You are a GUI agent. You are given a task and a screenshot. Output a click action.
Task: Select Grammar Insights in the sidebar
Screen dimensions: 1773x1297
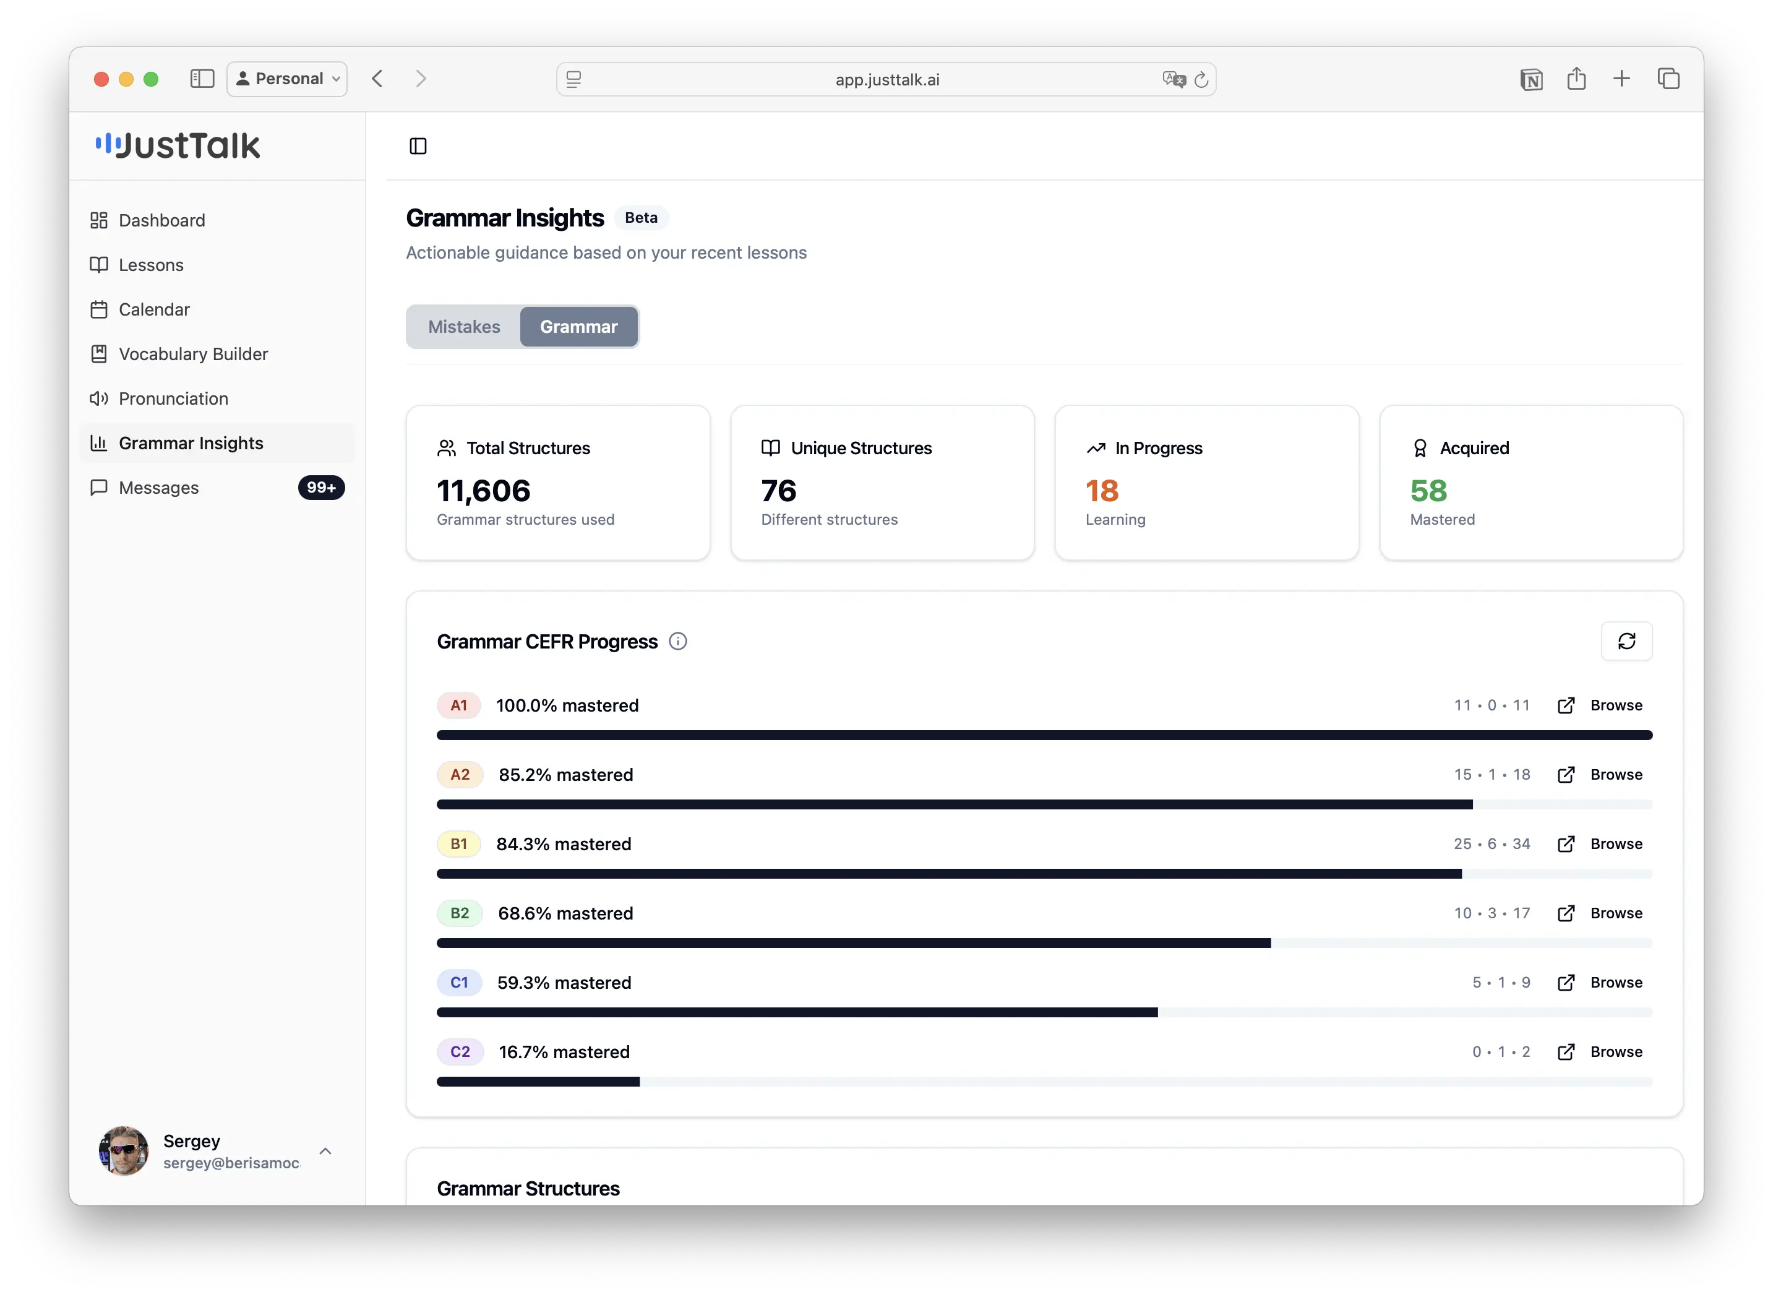coord(217,444)
